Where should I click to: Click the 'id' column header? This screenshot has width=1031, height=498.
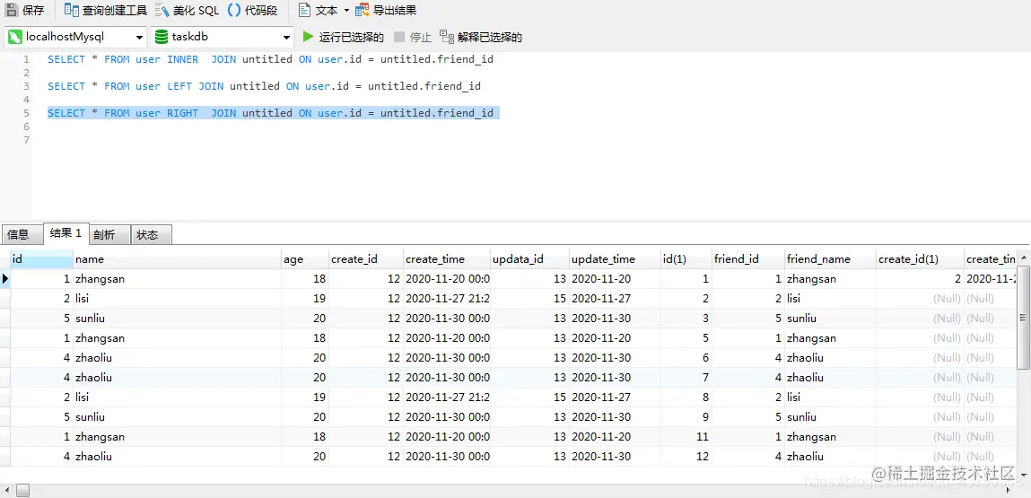point(41,259)
